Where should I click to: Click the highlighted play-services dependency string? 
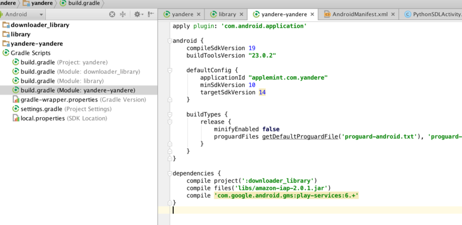click(286, 196)
